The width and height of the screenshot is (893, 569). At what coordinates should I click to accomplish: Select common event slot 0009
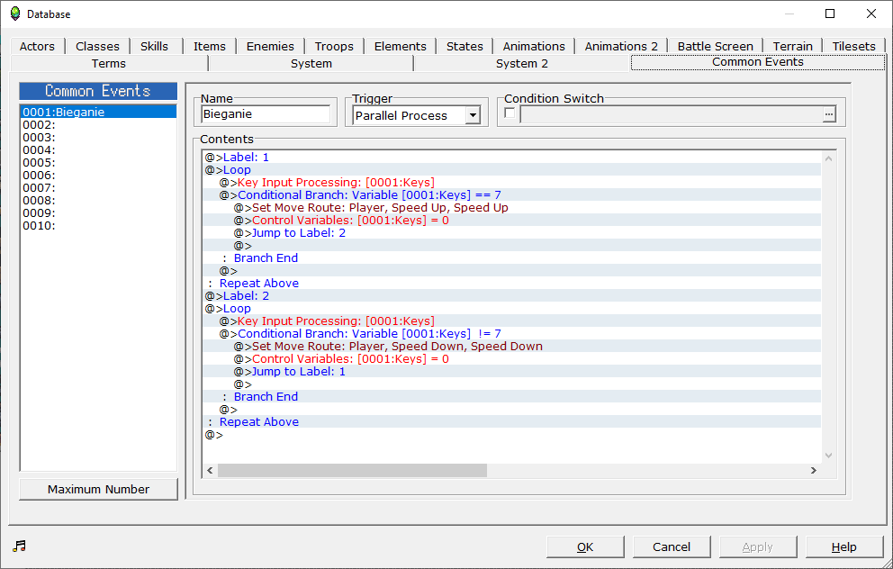[x=98, y=212]
